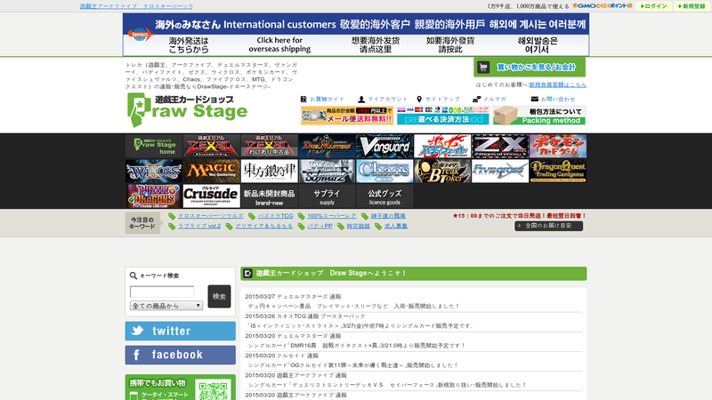Open the 100%スーパーレア keyword tag
The height and width of the screenshot is (400, 712).
331,216
